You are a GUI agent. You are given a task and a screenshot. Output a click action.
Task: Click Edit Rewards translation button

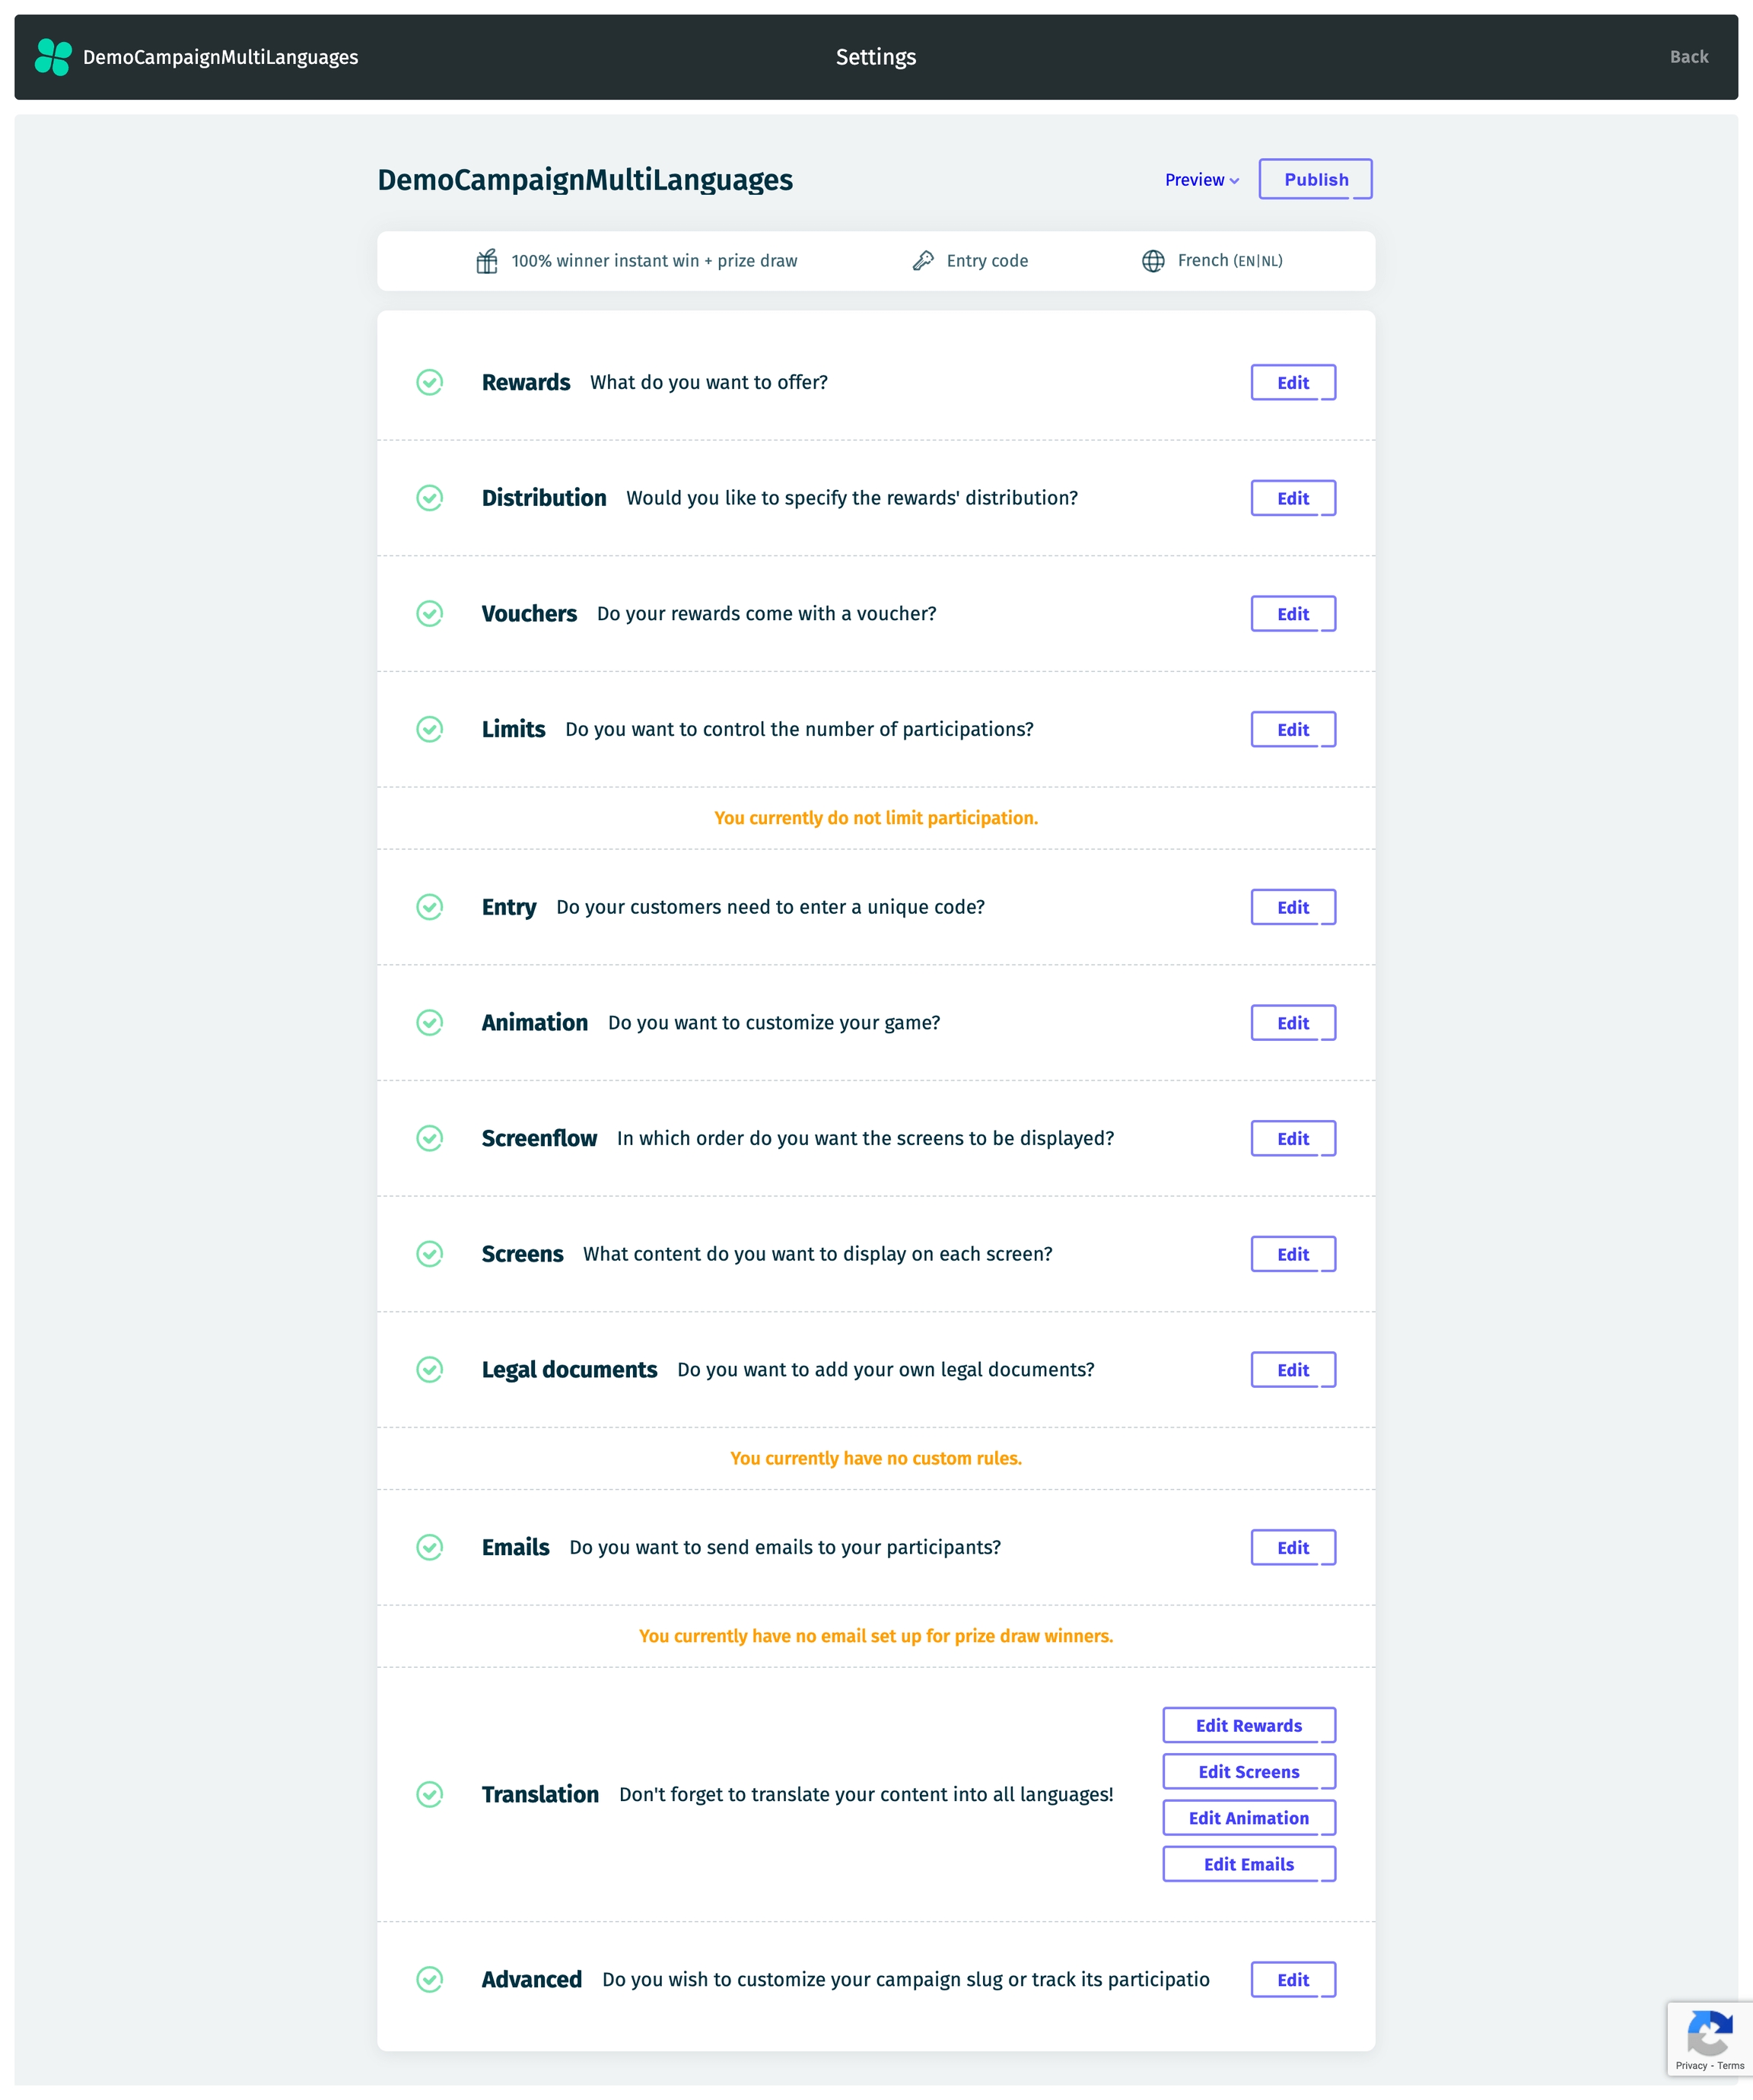pos(1248,1725)
